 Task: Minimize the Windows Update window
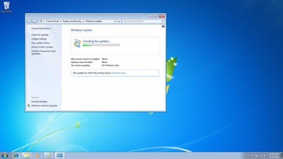pos(150,16)
